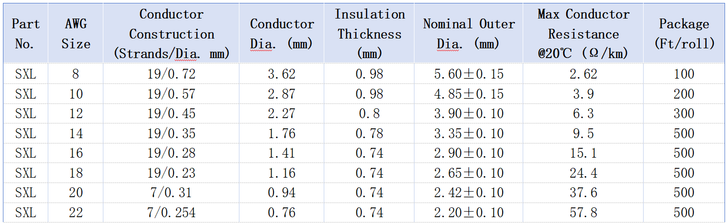The image size is (727, 224).
Task: Select the 'Max Conductor Resistance' header
Action: [x=583, y=34]
